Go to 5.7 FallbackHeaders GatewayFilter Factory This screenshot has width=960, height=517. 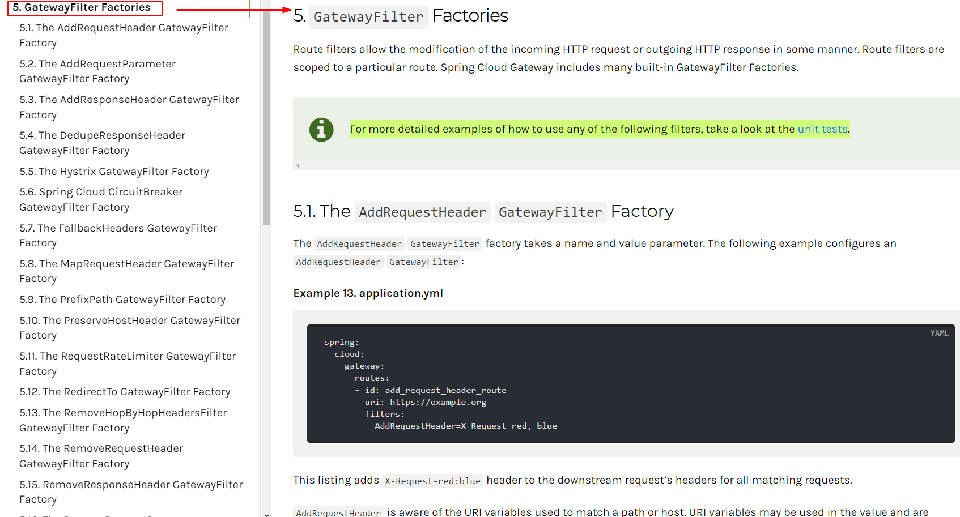[118, 236]
